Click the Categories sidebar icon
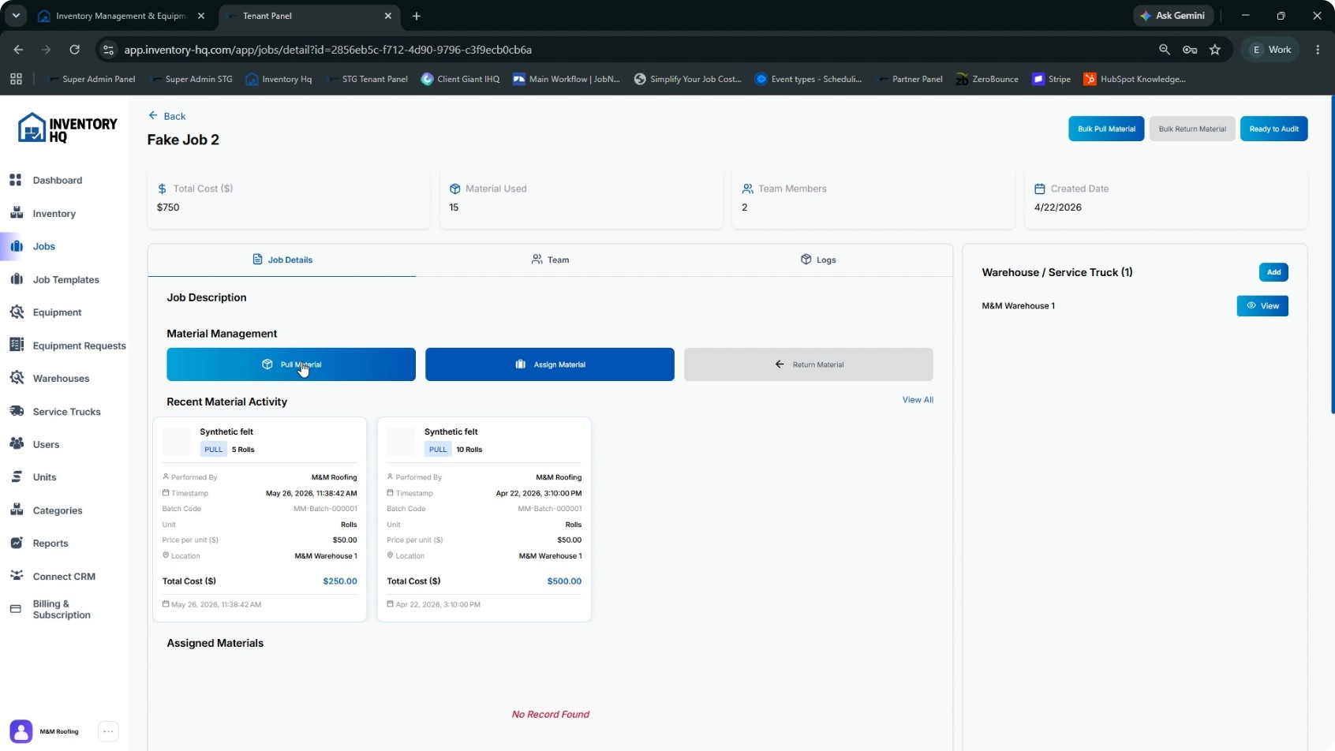 coord(16,510)
